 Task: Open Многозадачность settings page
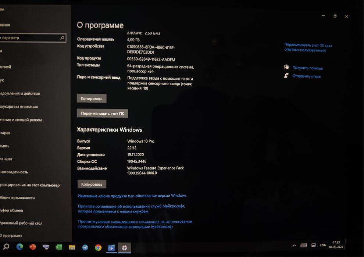pos(14,172)
